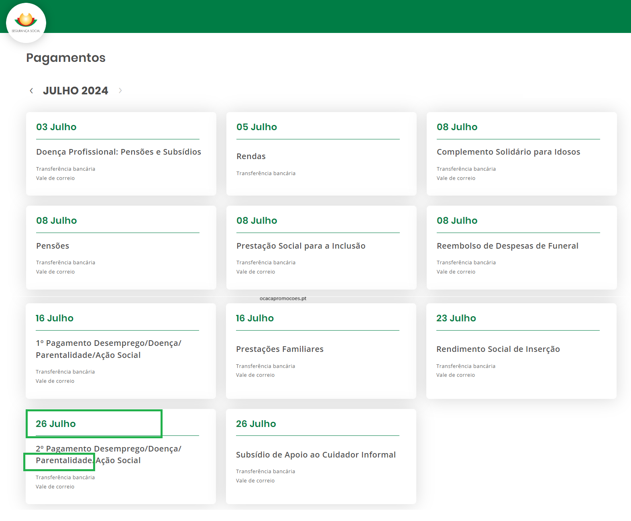Select Complemento Solidário para Idosos entry
Image resolution: width=631 pixels, height=521 pixels.
click(x=508, y=152)
